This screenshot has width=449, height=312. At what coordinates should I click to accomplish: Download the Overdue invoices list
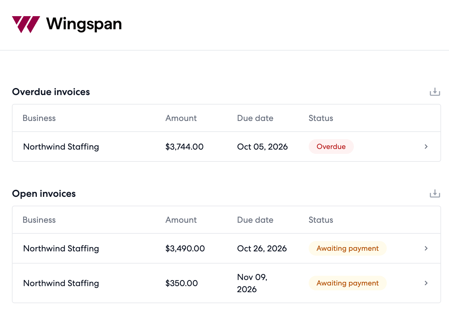click(435, 92)
